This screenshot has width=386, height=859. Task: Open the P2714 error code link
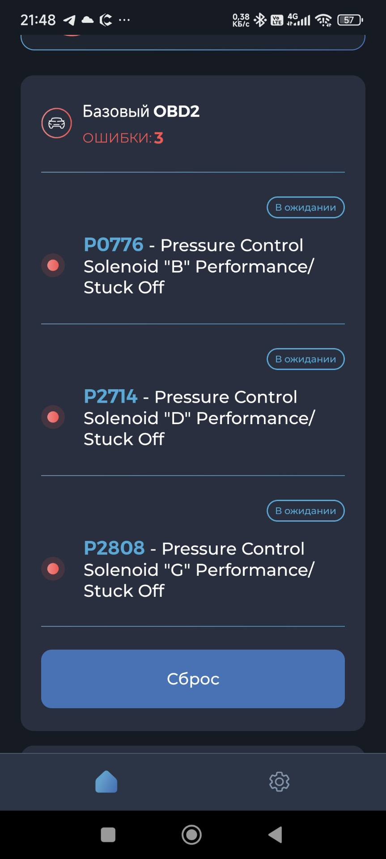tap(110, 396)
